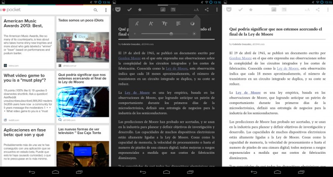The height and width of the screenshot is (177, 333).
Task: Click brightness slider handle in popup
Action: click(x=171, y=34)
